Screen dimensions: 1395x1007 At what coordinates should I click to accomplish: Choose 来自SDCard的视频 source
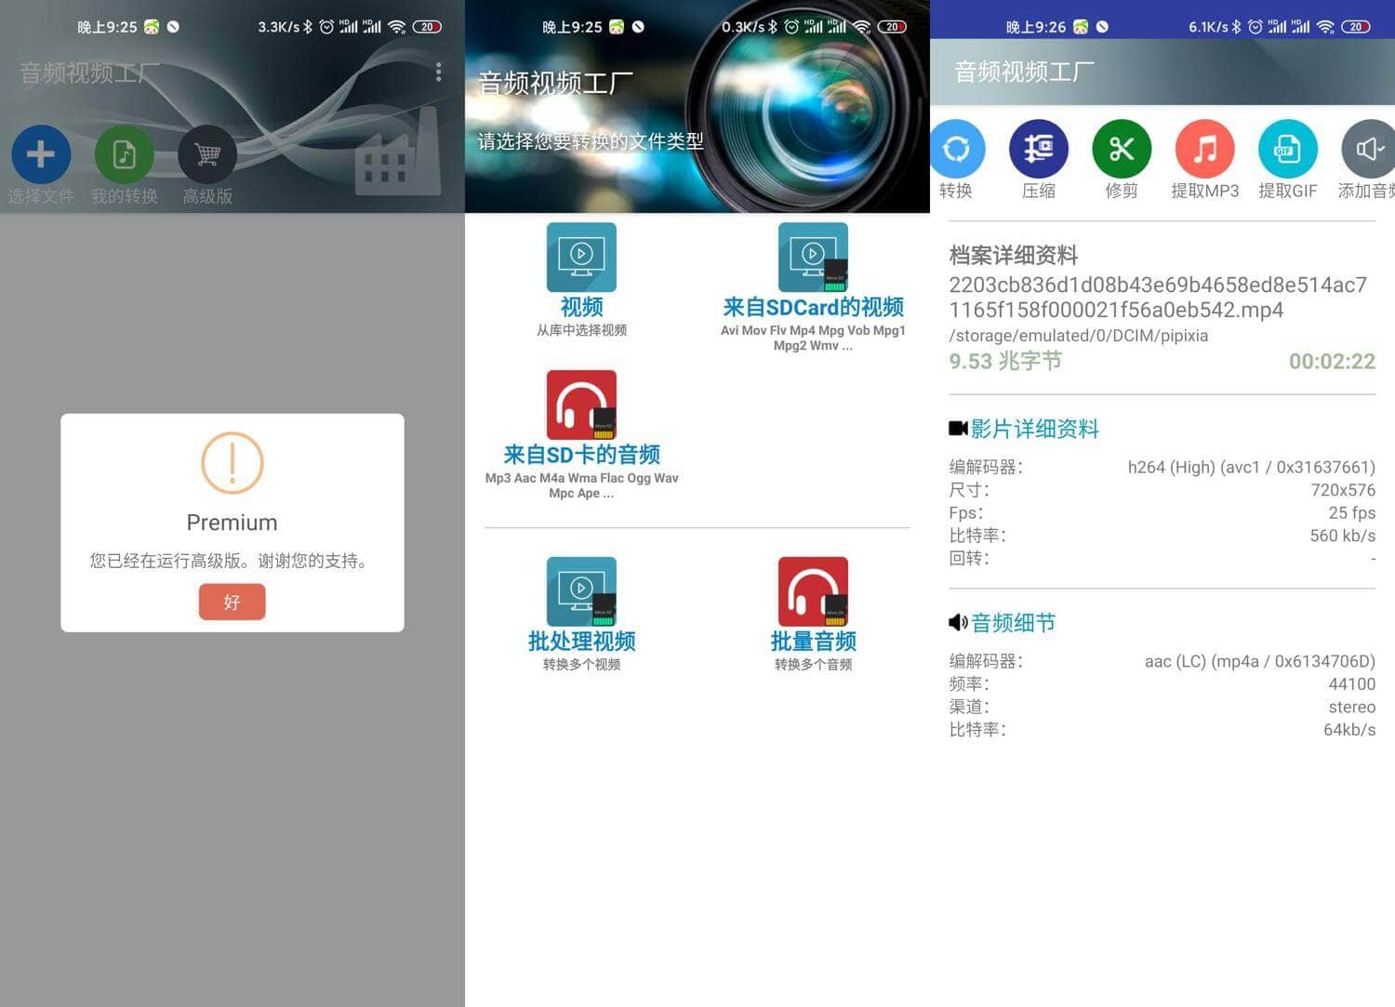[x=812, y=258]
